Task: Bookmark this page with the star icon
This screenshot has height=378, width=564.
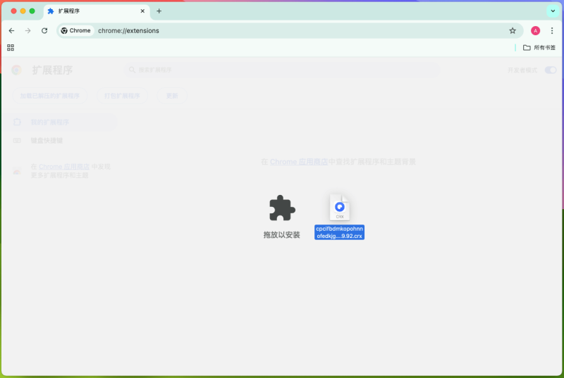Action: [513, 31]
